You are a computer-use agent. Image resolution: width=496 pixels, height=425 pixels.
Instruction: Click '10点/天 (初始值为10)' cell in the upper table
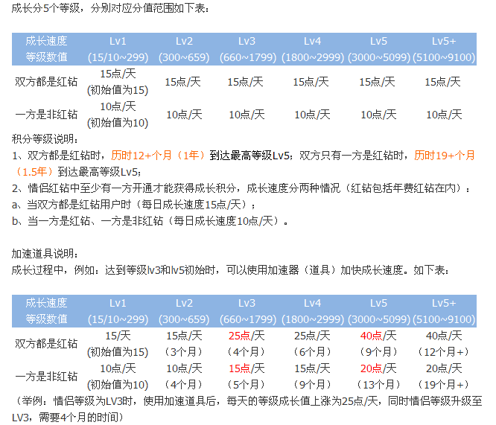click(118, 115)
